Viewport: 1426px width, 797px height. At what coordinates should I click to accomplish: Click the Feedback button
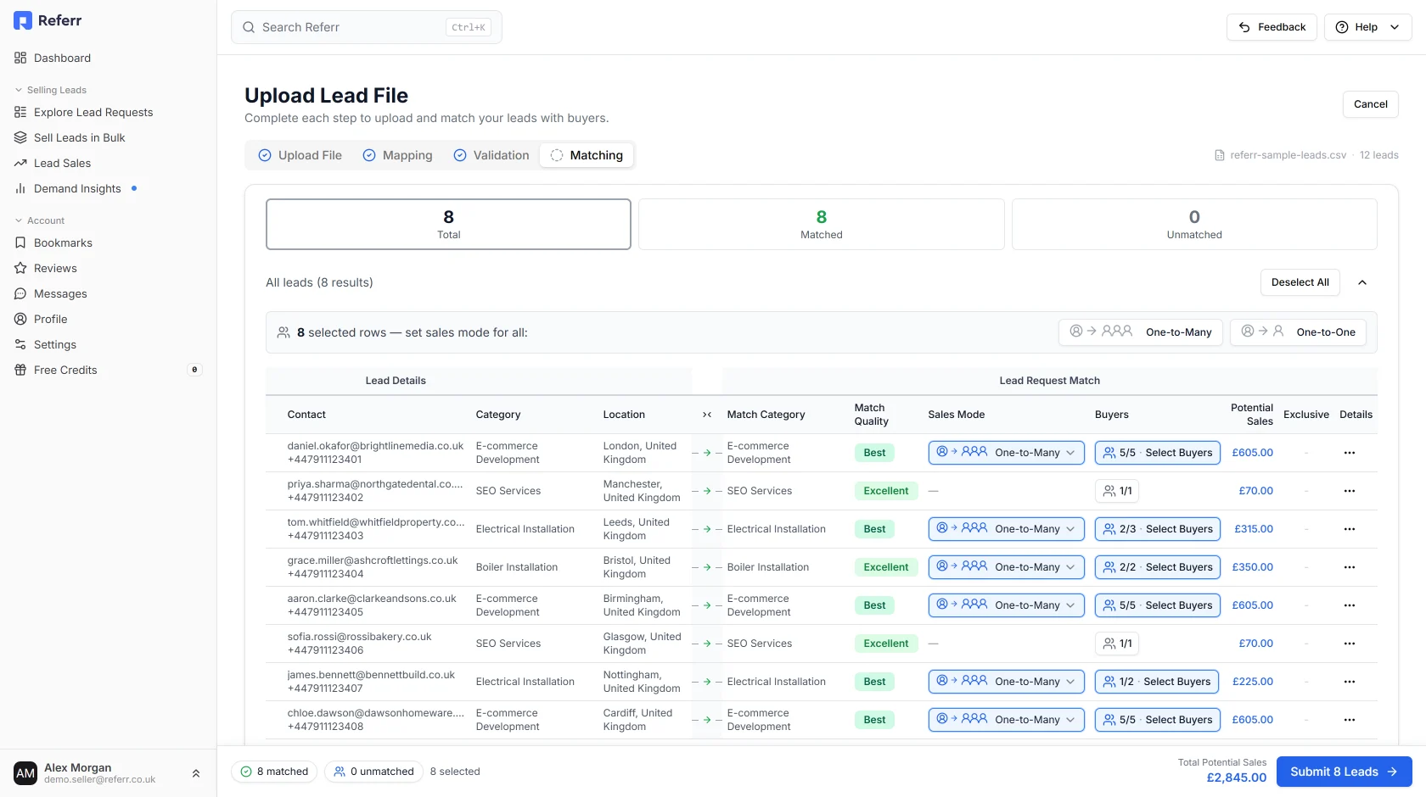coord(1272,27)
